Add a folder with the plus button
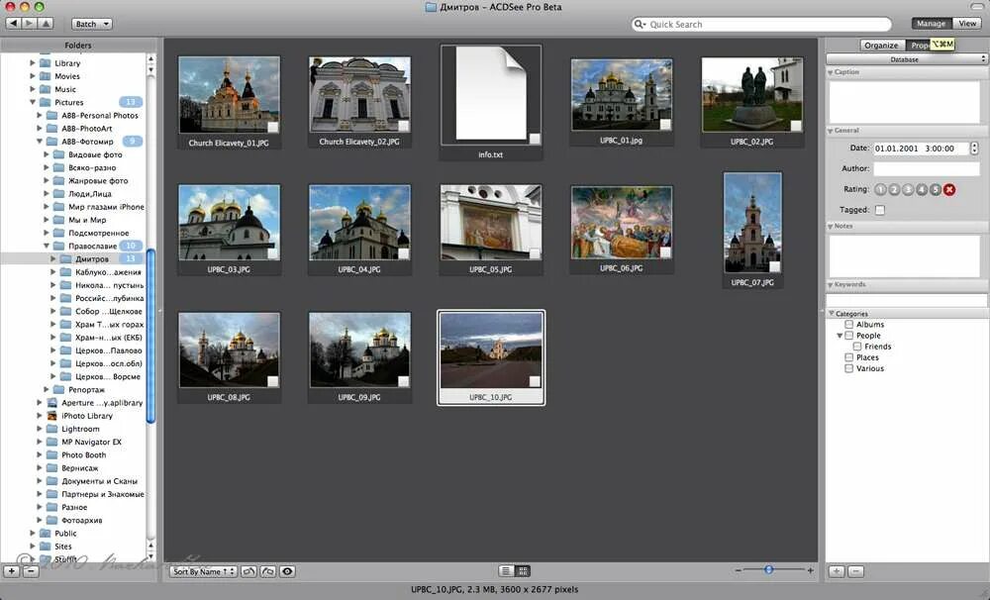 [12, 571]
